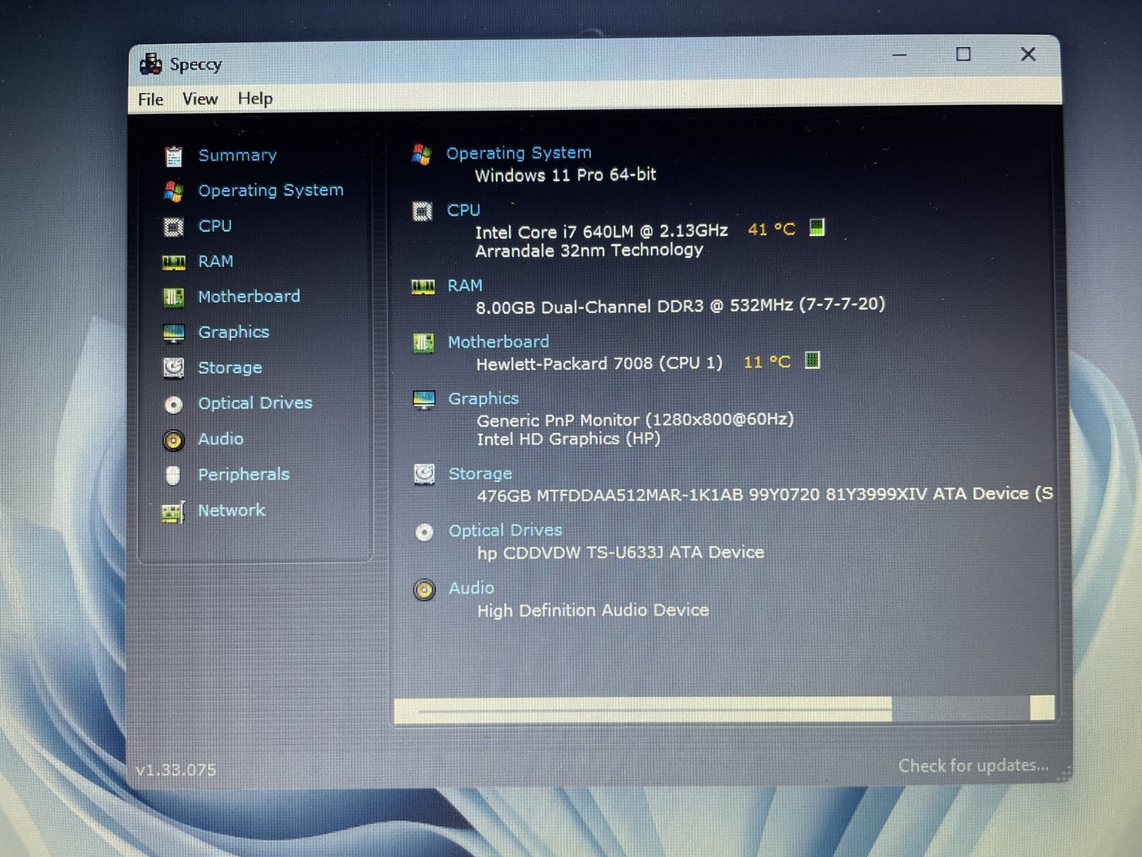Click the Graphics monitor icon in sidebar
This screenshot has width=1142, height=857.
(x=173, y=333)
